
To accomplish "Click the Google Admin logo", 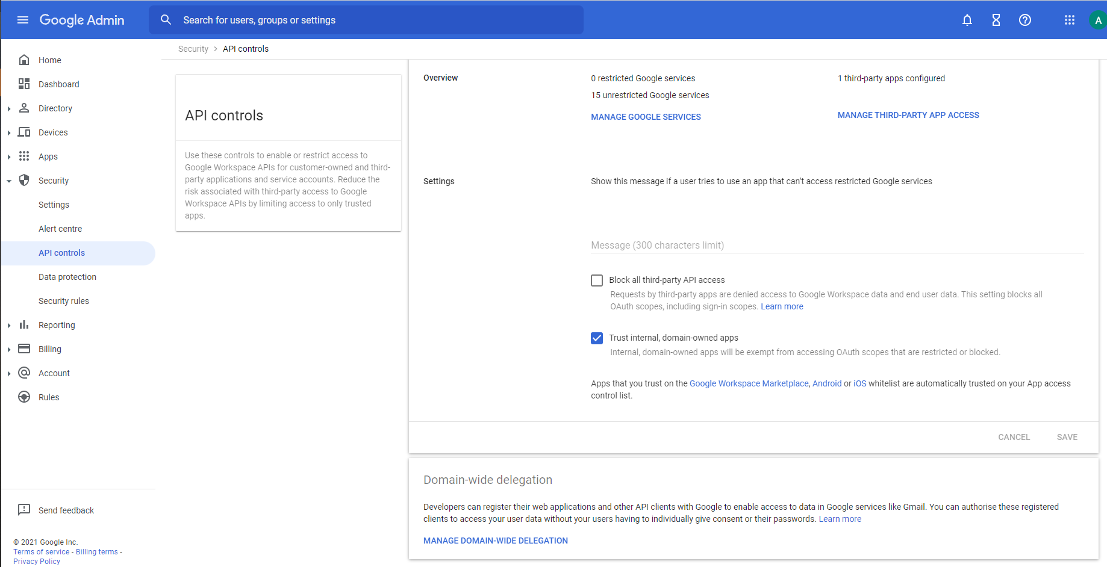I will click(x=82, y=20).
